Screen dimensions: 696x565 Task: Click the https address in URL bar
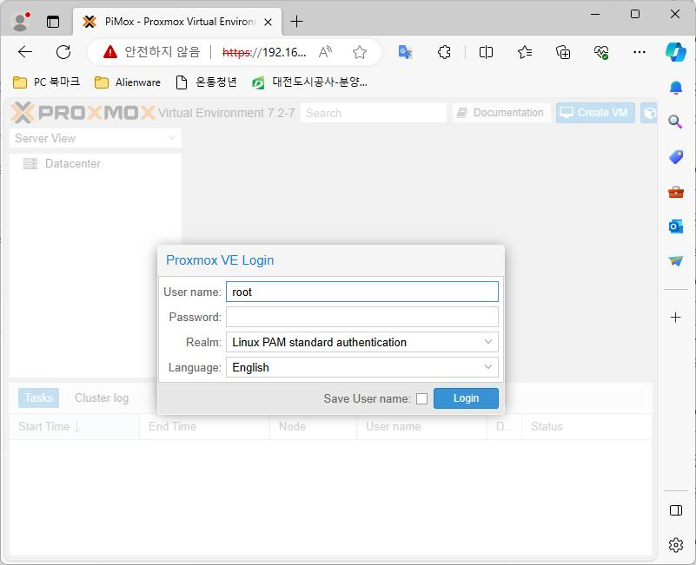[x=264, y=52]
